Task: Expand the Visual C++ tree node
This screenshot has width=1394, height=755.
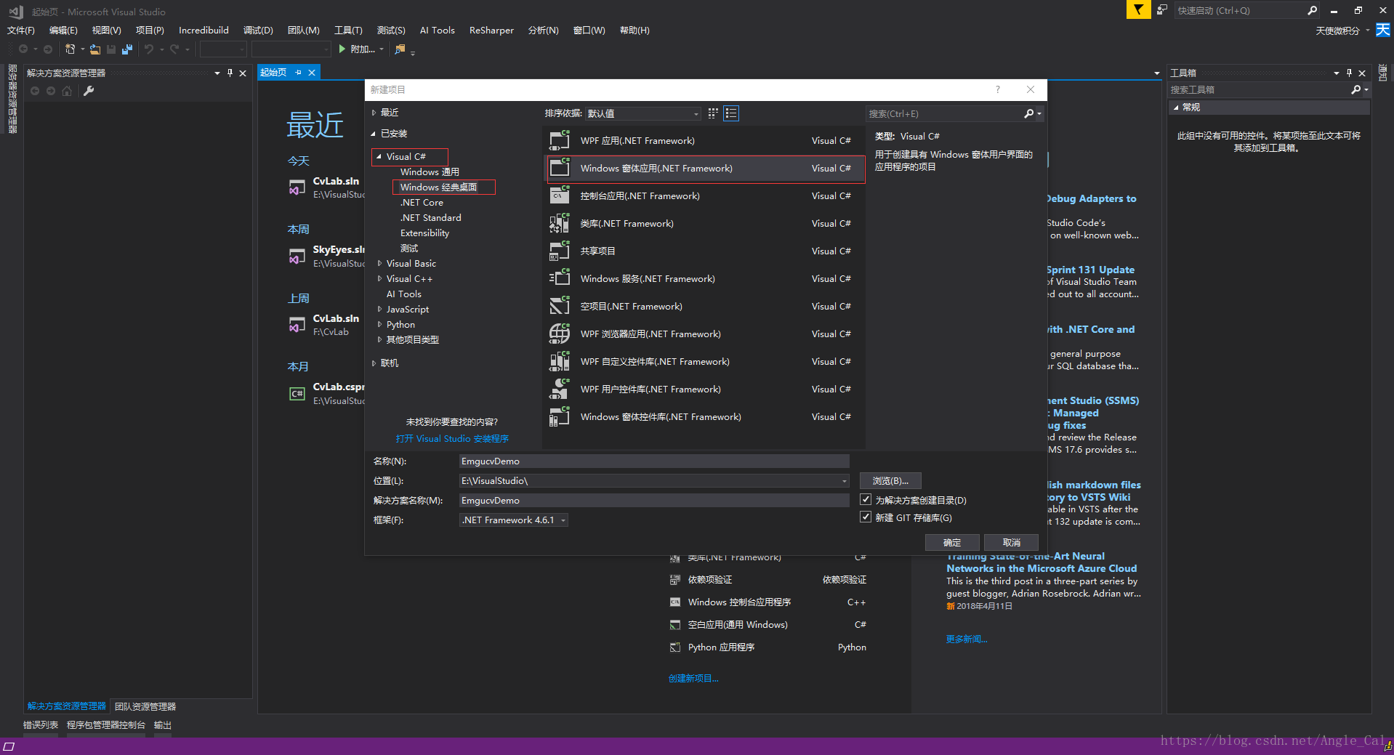Action: [379, 278]
